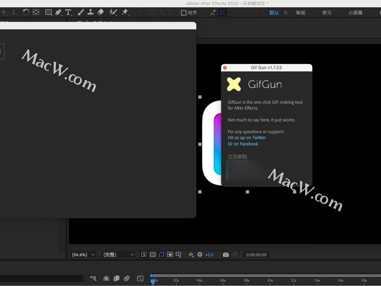Open the magnification ratio dropdown showing 94.4%
Image resolution: width=381 pixels, height=286 pixels.
coord(83,254)
